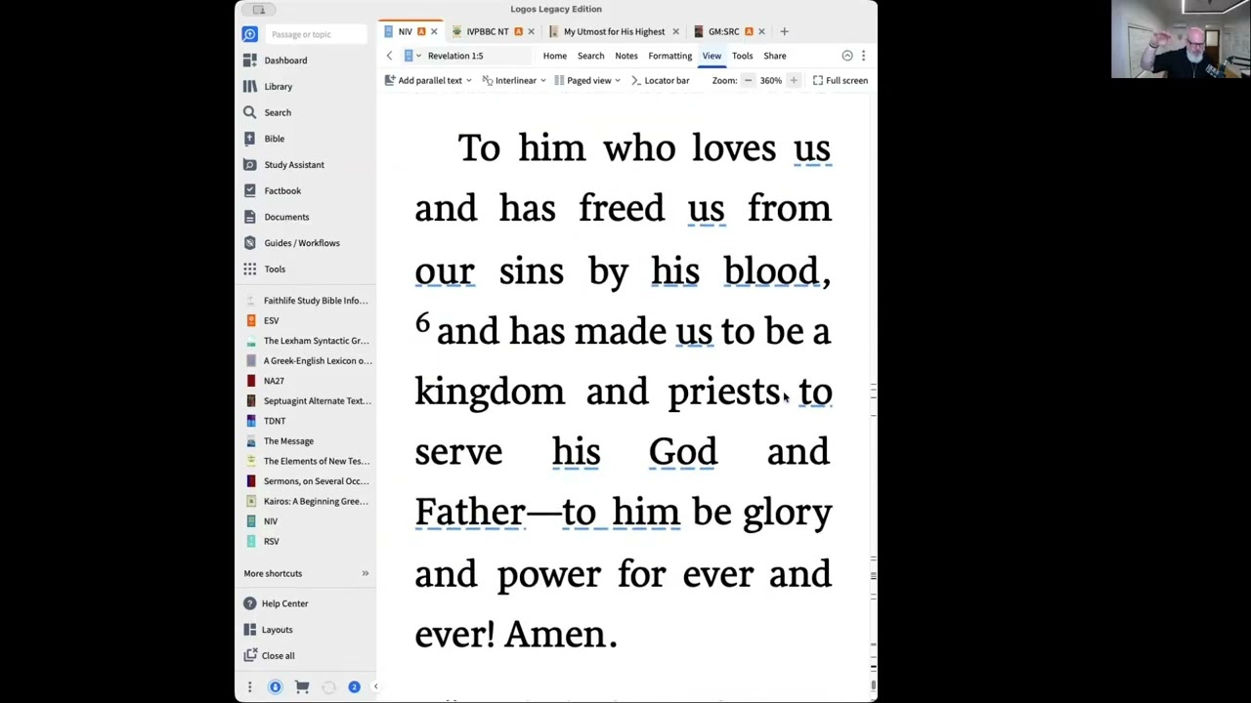Open the account profile icon
1251x703 pixels.
tap(275, 687)
